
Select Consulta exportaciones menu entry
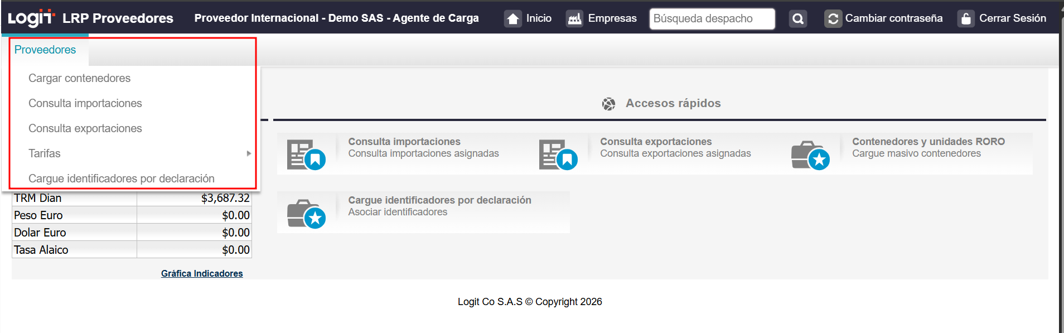[x=85, y=128]
